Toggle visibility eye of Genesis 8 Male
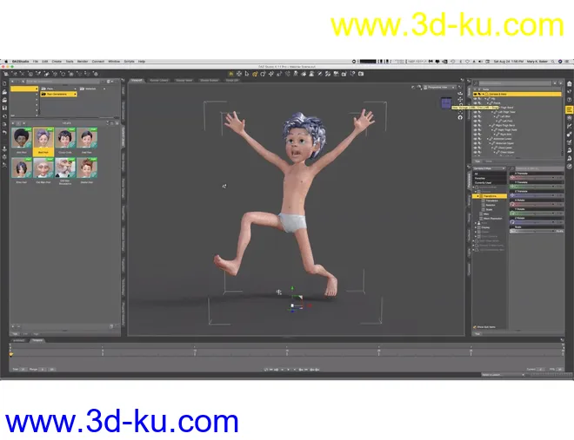This screenshot has width=574, height=440. [x=477, y=94]
